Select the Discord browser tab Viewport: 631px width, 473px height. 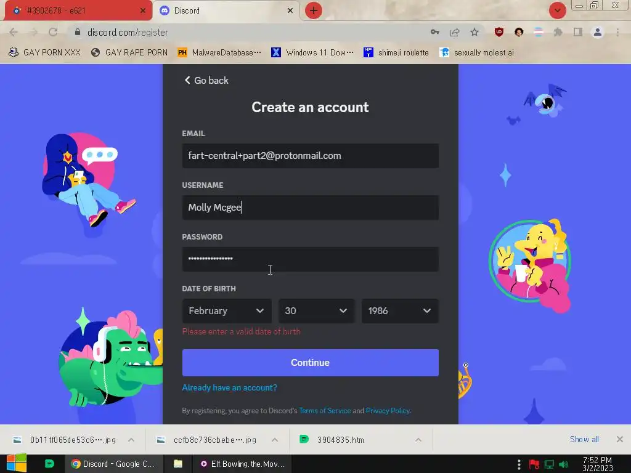226,10
